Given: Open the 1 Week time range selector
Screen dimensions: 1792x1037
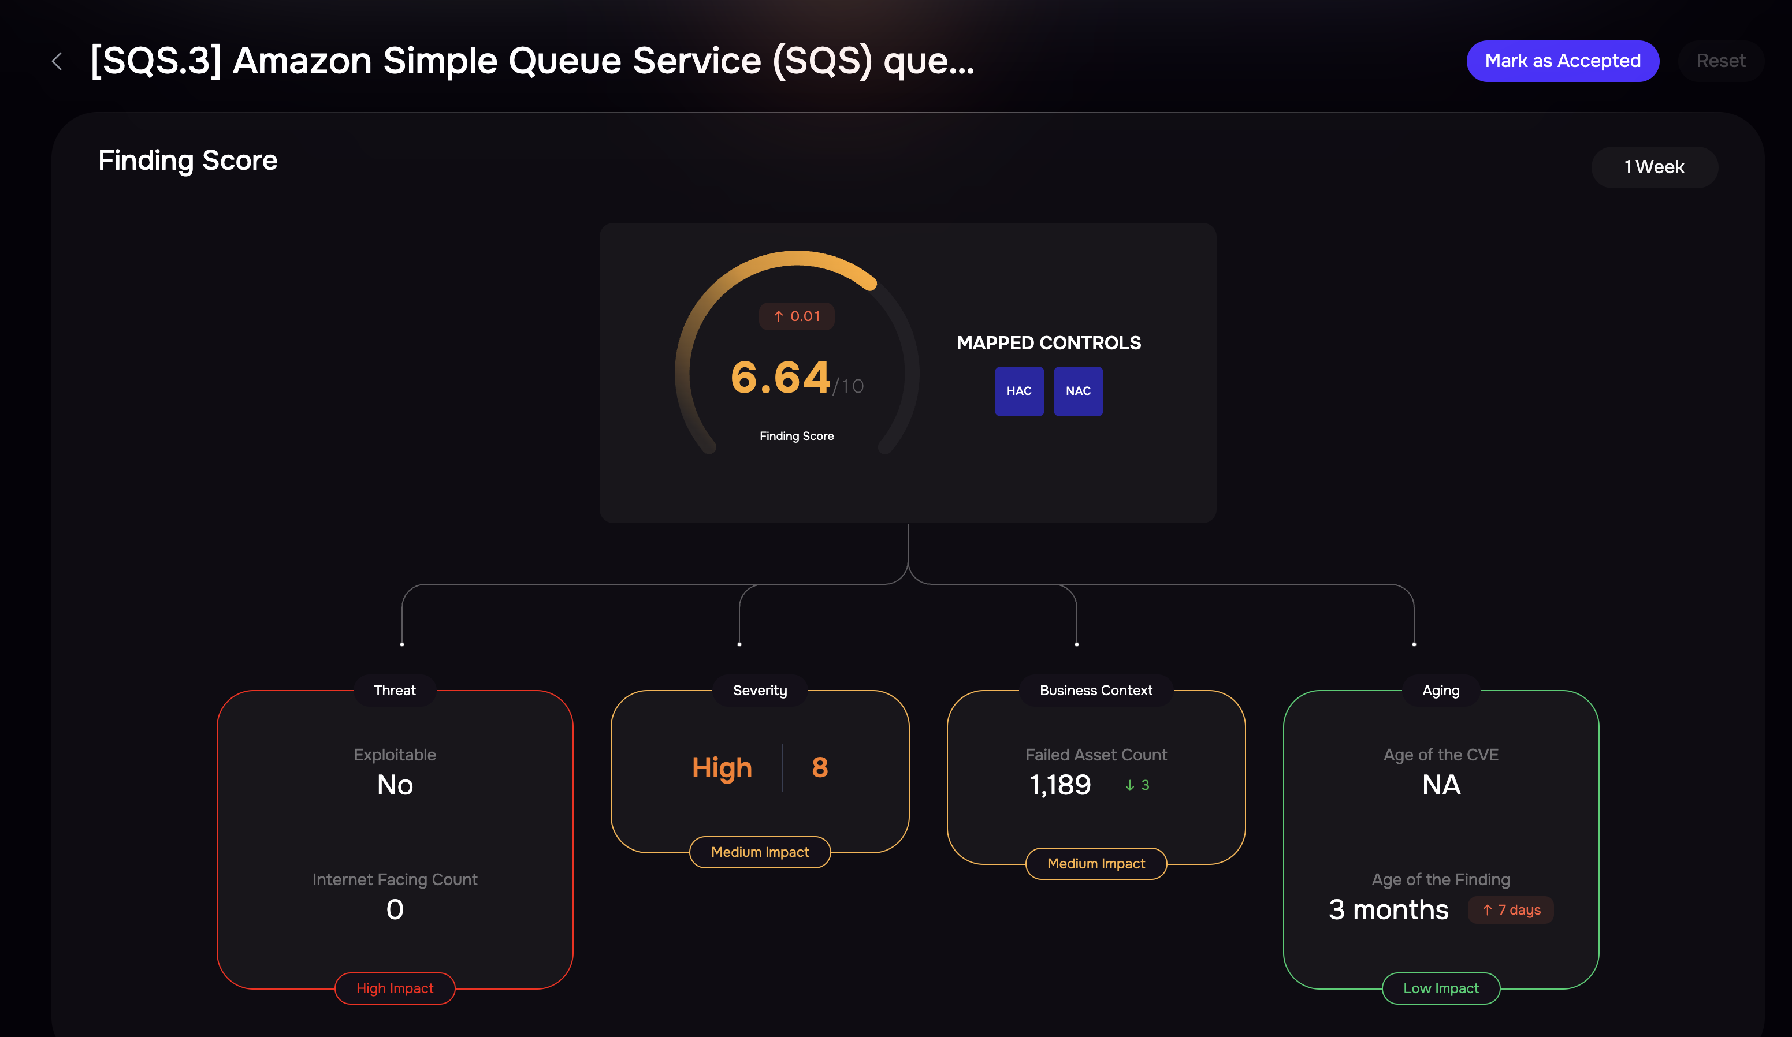Looking at the screenshot, I should (x=1654, y=167).
